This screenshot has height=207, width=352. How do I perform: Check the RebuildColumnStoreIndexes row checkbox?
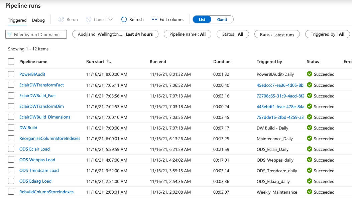(x=11, y=192)
